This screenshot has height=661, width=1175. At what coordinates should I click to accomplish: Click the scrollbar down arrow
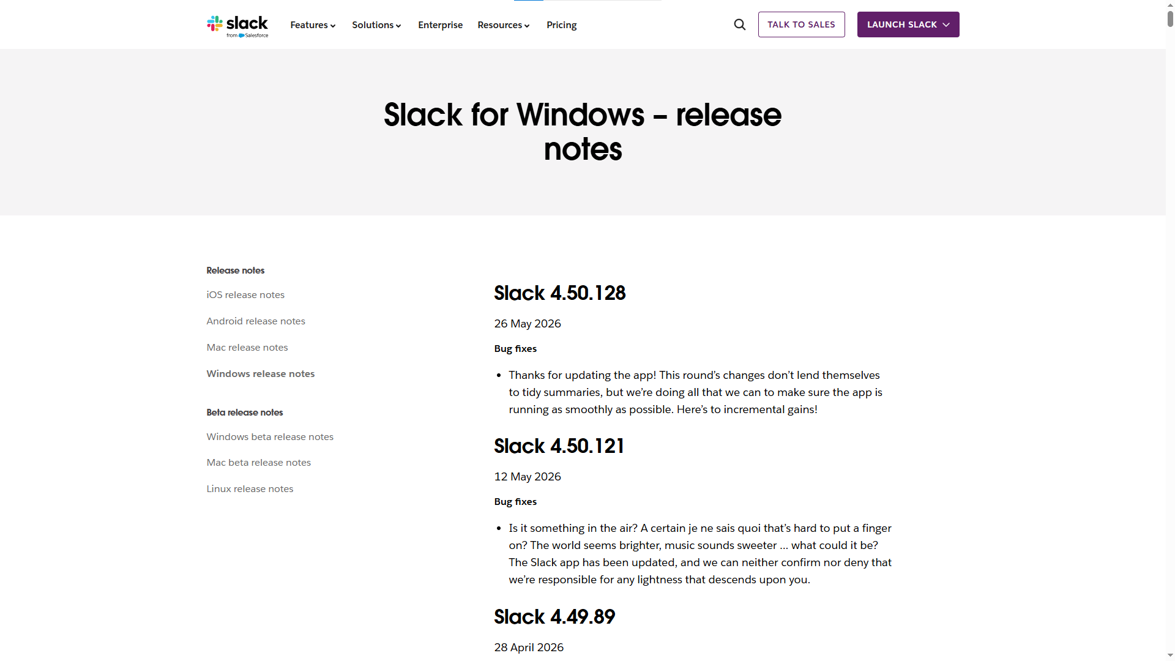tap(1170, 655)
